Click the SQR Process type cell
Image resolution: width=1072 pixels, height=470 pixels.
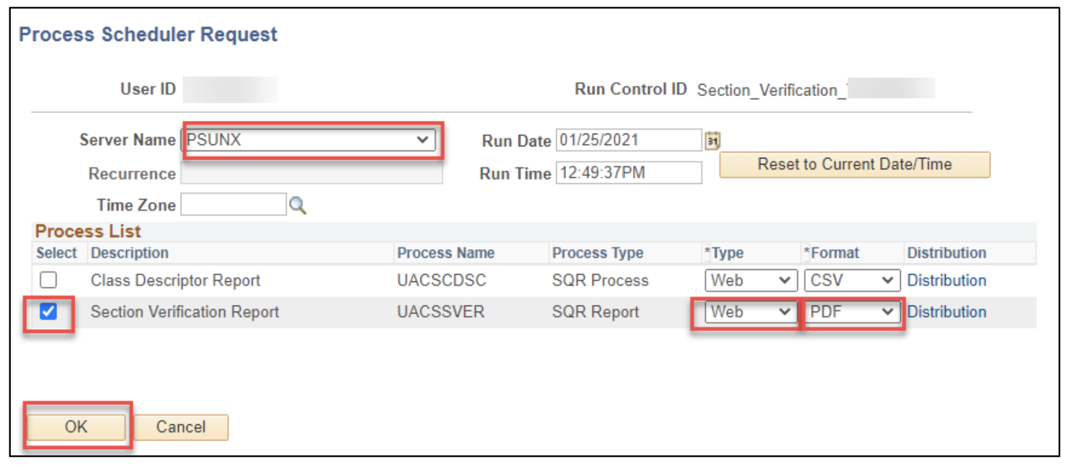[600, 281]
